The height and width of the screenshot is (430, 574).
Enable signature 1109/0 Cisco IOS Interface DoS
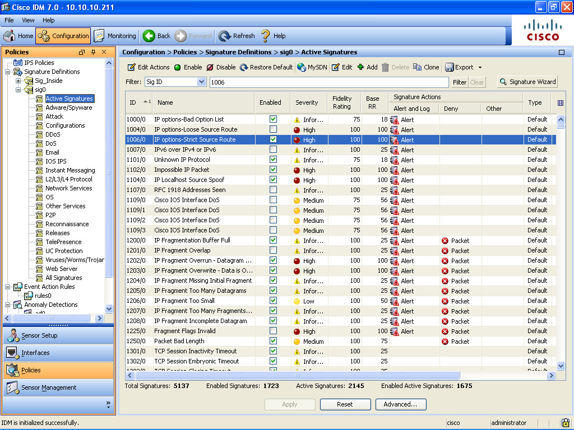(273, 200)
